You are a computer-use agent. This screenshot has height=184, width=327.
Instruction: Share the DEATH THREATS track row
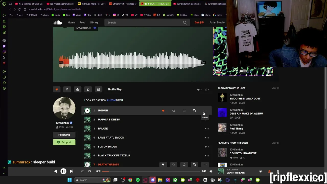pyautogui.click(x=184, y=165)
